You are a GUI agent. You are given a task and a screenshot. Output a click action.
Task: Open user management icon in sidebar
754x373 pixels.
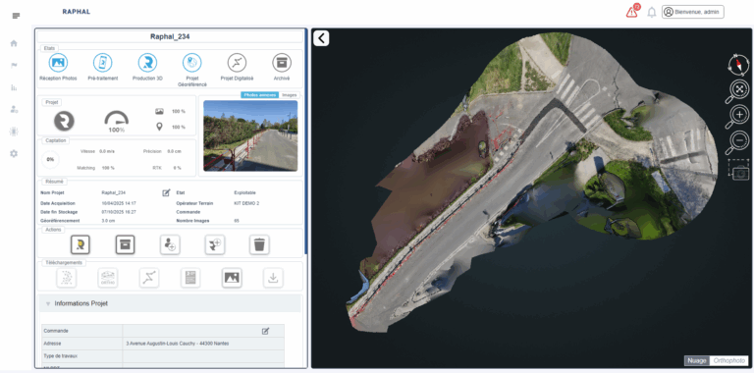(14, 110)
